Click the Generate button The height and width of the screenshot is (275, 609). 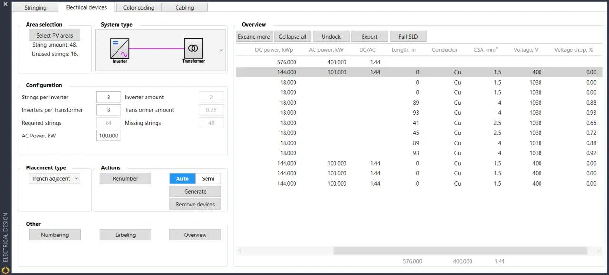click(195, 191)
